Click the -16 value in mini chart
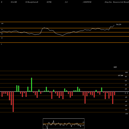Viewport: 129px width, 129px height. 83,122
